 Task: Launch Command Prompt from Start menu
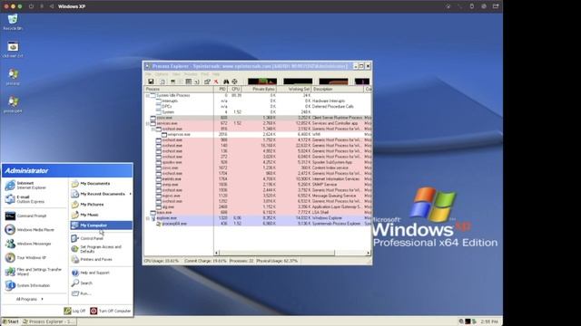point(25,216)
